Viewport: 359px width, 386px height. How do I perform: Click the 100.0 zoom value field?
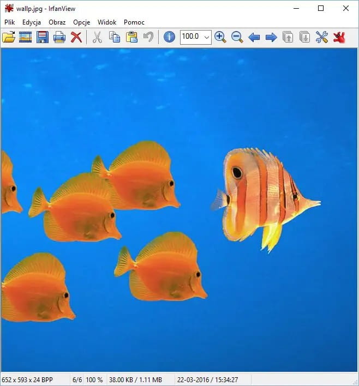(x=191, y=37)
